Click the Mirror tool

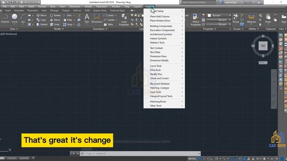[55, 20]
